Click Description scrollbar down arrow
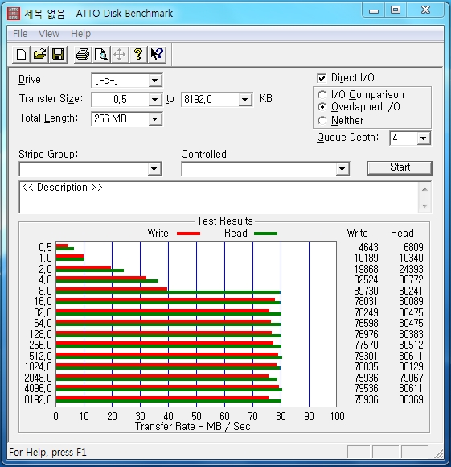The width and height of the screenshot is (451, 467). pos(424,205)
